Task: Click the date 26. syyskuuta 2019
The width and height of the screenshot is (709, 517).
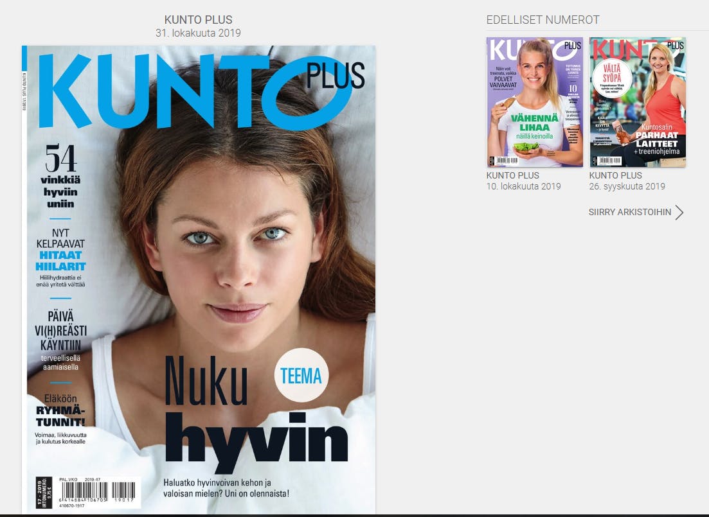Action: tap(627, 186)
